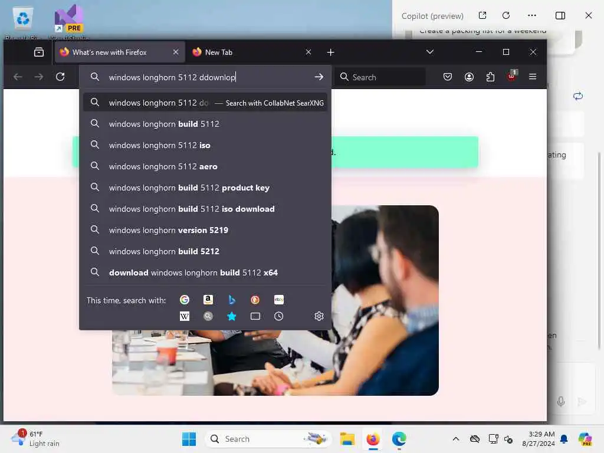Pick suggestion download build 5112 x64
The width and height of the screenshot is (604, 453).
205,272
